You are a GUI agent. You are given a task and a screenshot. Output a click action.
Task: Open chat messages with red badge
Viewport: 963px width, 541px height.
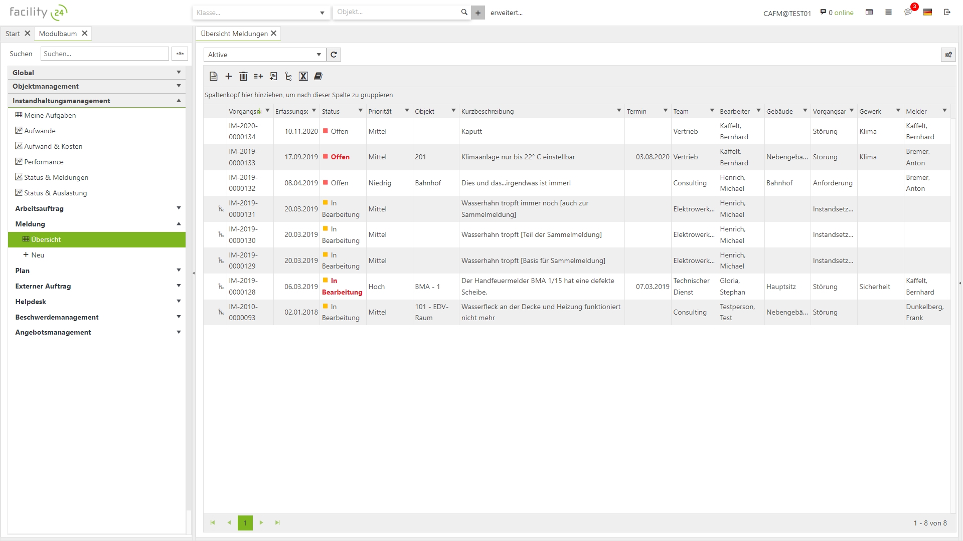tap(908, 12)
